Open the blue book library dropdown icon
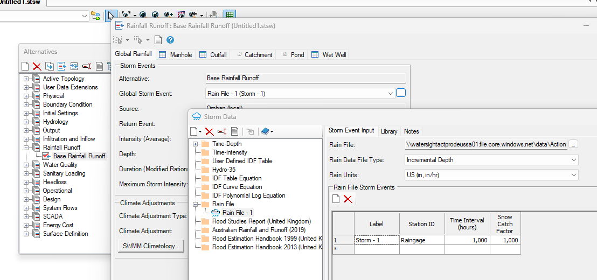Viewport: 597px width, 280px height. click(x=266, y=131)
